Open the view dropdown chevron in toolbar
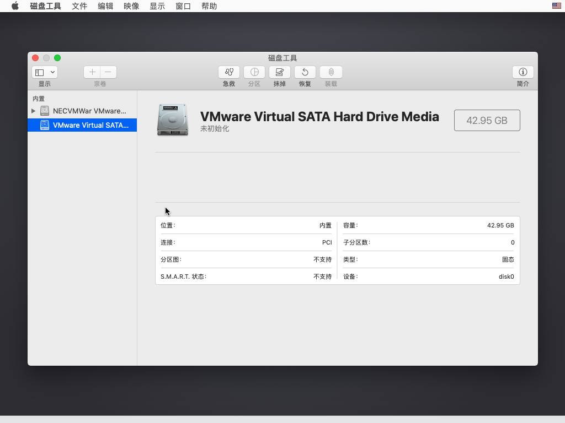Viewport: 565px width, 423px height. [x=52, y=72]
